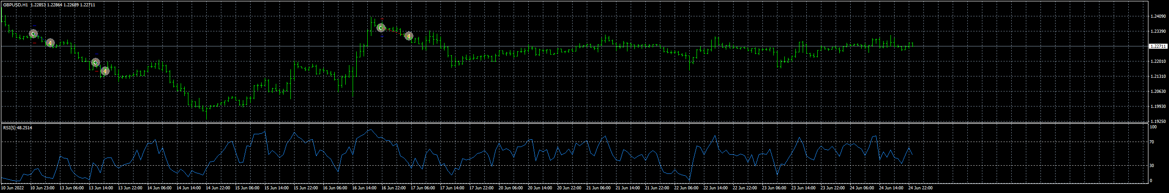This screenshot has height=193, width=1169.
Task: Click price axis value 1.22010
Action: click(x=1158, y=61)
